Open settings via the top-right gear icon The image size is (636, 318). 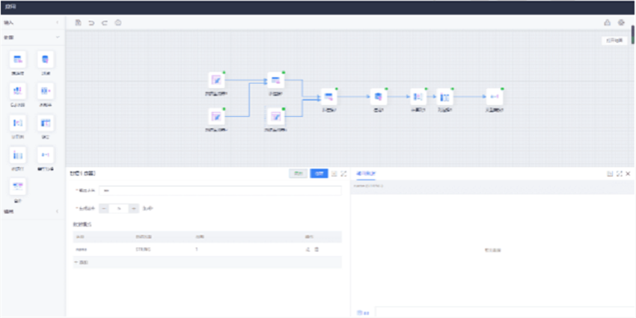pos(621,22)
